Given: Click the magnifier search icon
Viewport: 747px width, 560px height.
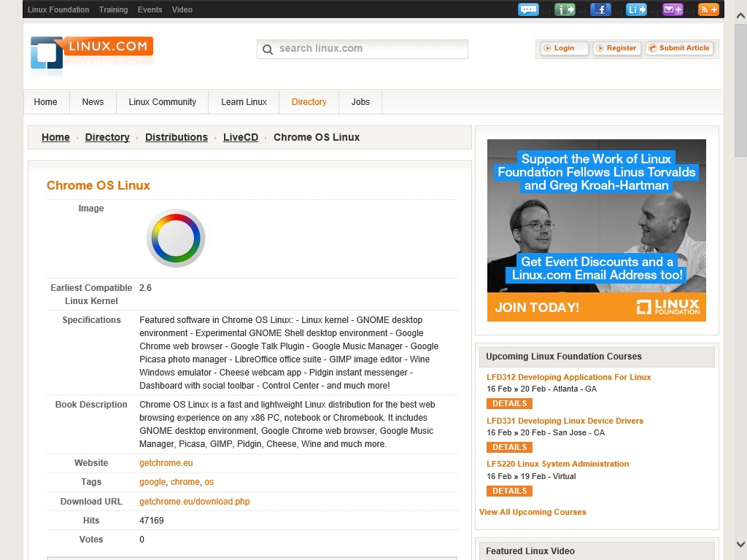Looking at the screenshot, I should pos(268,50).
